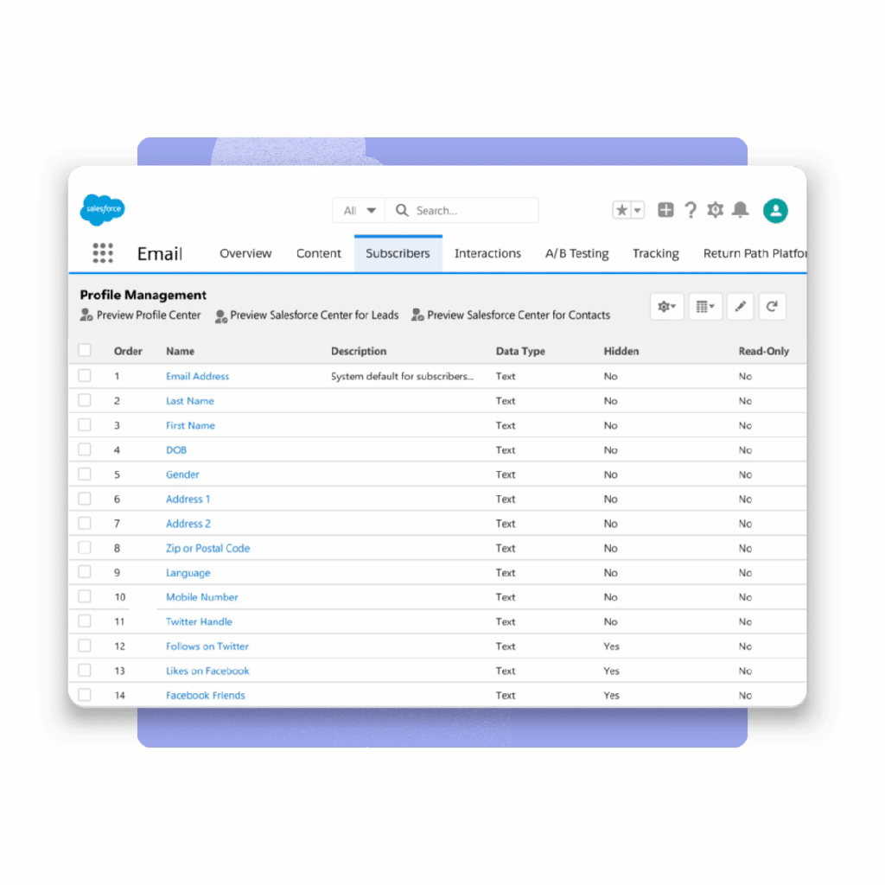Open the global actions plus icon

[665, 210]
